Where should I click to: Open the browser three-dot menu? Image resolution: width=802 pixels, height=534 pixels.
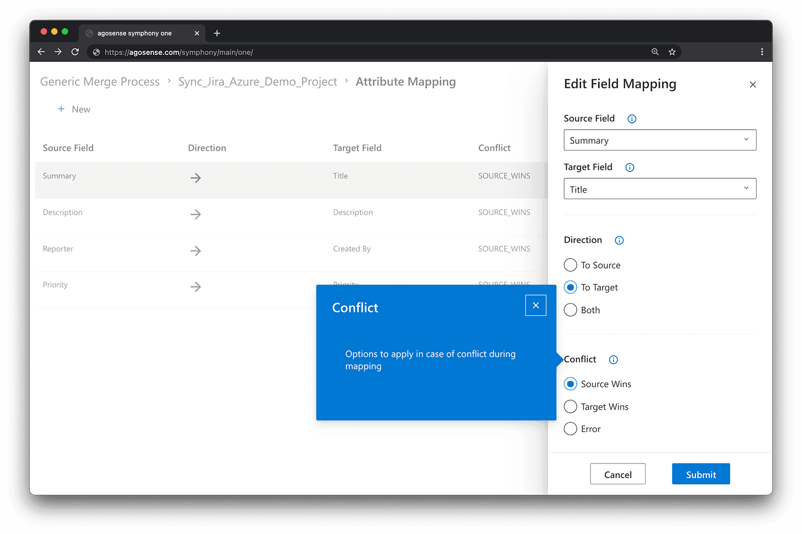[x=762, y=52]
